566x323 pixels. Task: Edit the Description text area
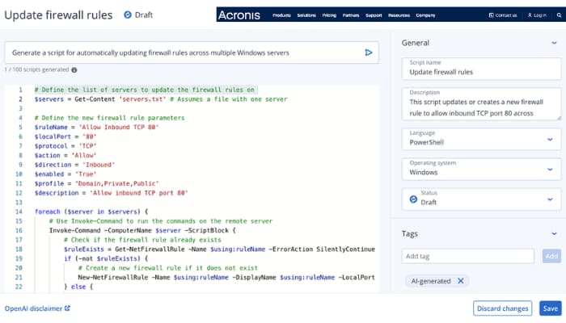[482, 104]
